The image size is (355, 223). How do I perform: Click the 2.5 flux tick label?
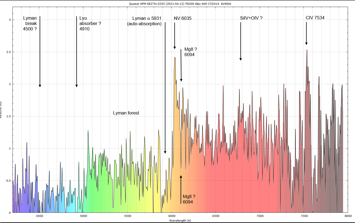click(x=8, y=52)
